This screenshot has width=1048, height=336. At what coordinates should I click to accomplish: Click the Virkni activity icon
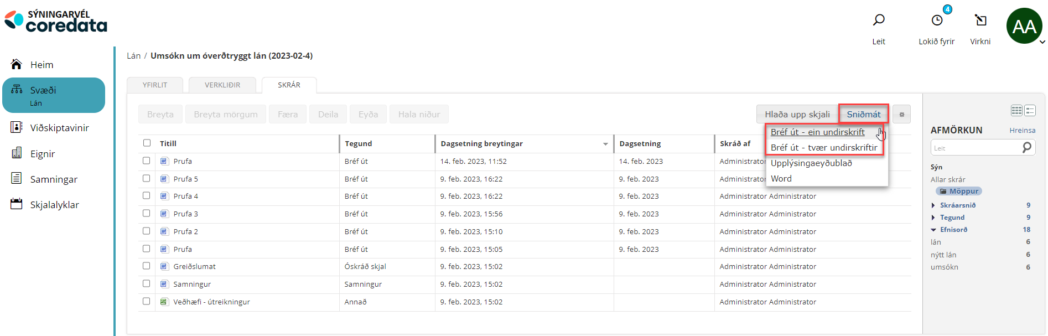click(980, 21)
